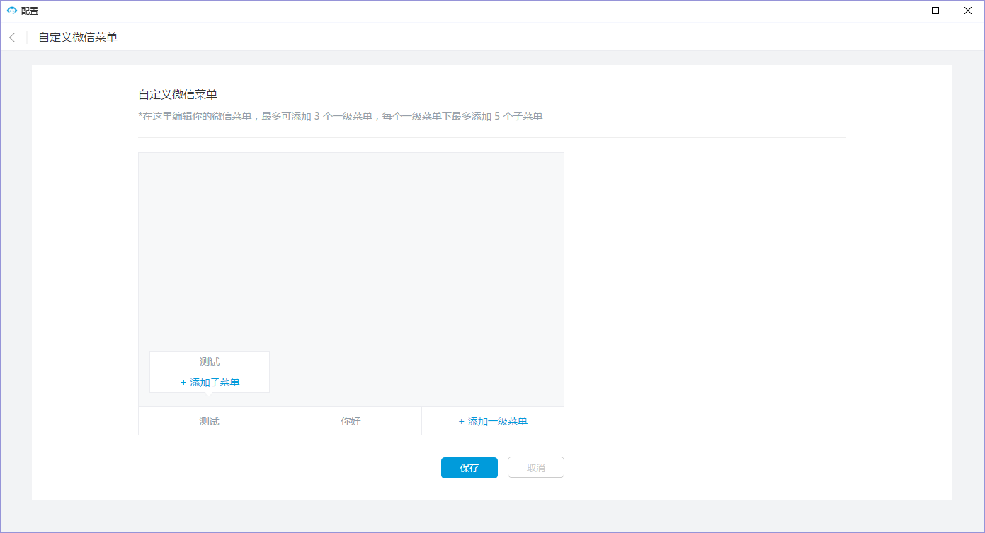985x533 pixels.
Task: Click the app logo in title bar
Action: point(11,11)
